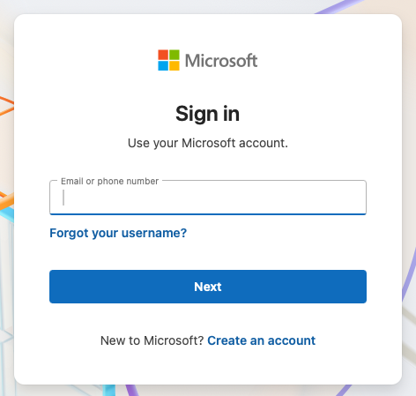Viewport: 416px width, 396px height.
Task: Click the Microsoft four-square logo
Action: (x=168, y=60)
